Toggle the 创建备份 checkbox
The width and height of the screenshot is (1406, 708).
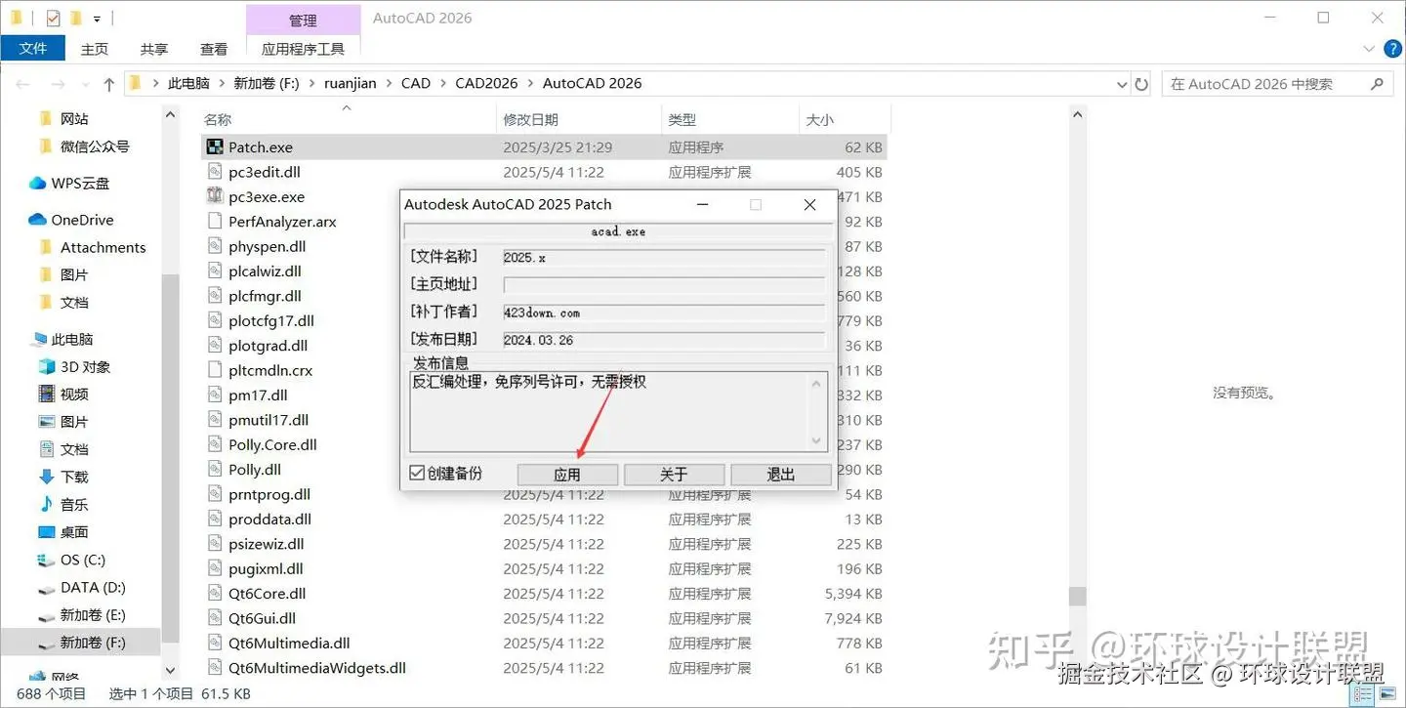coord(417,474)
